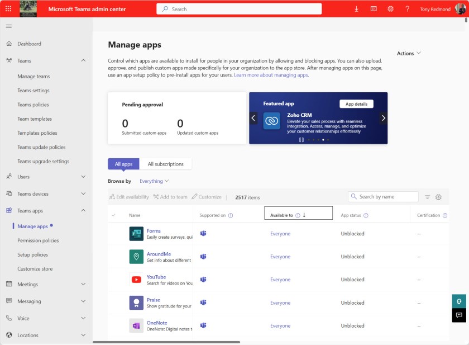Open the settings gear in top bar
Viewport: 469px width, 345px height.
coord(390,9)
